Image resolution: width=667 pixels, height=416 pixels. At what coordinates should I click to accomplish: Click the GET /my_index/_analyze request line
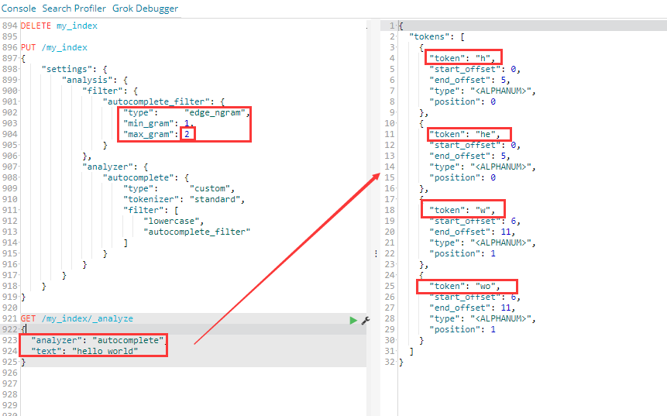click(x=77, y=318)
